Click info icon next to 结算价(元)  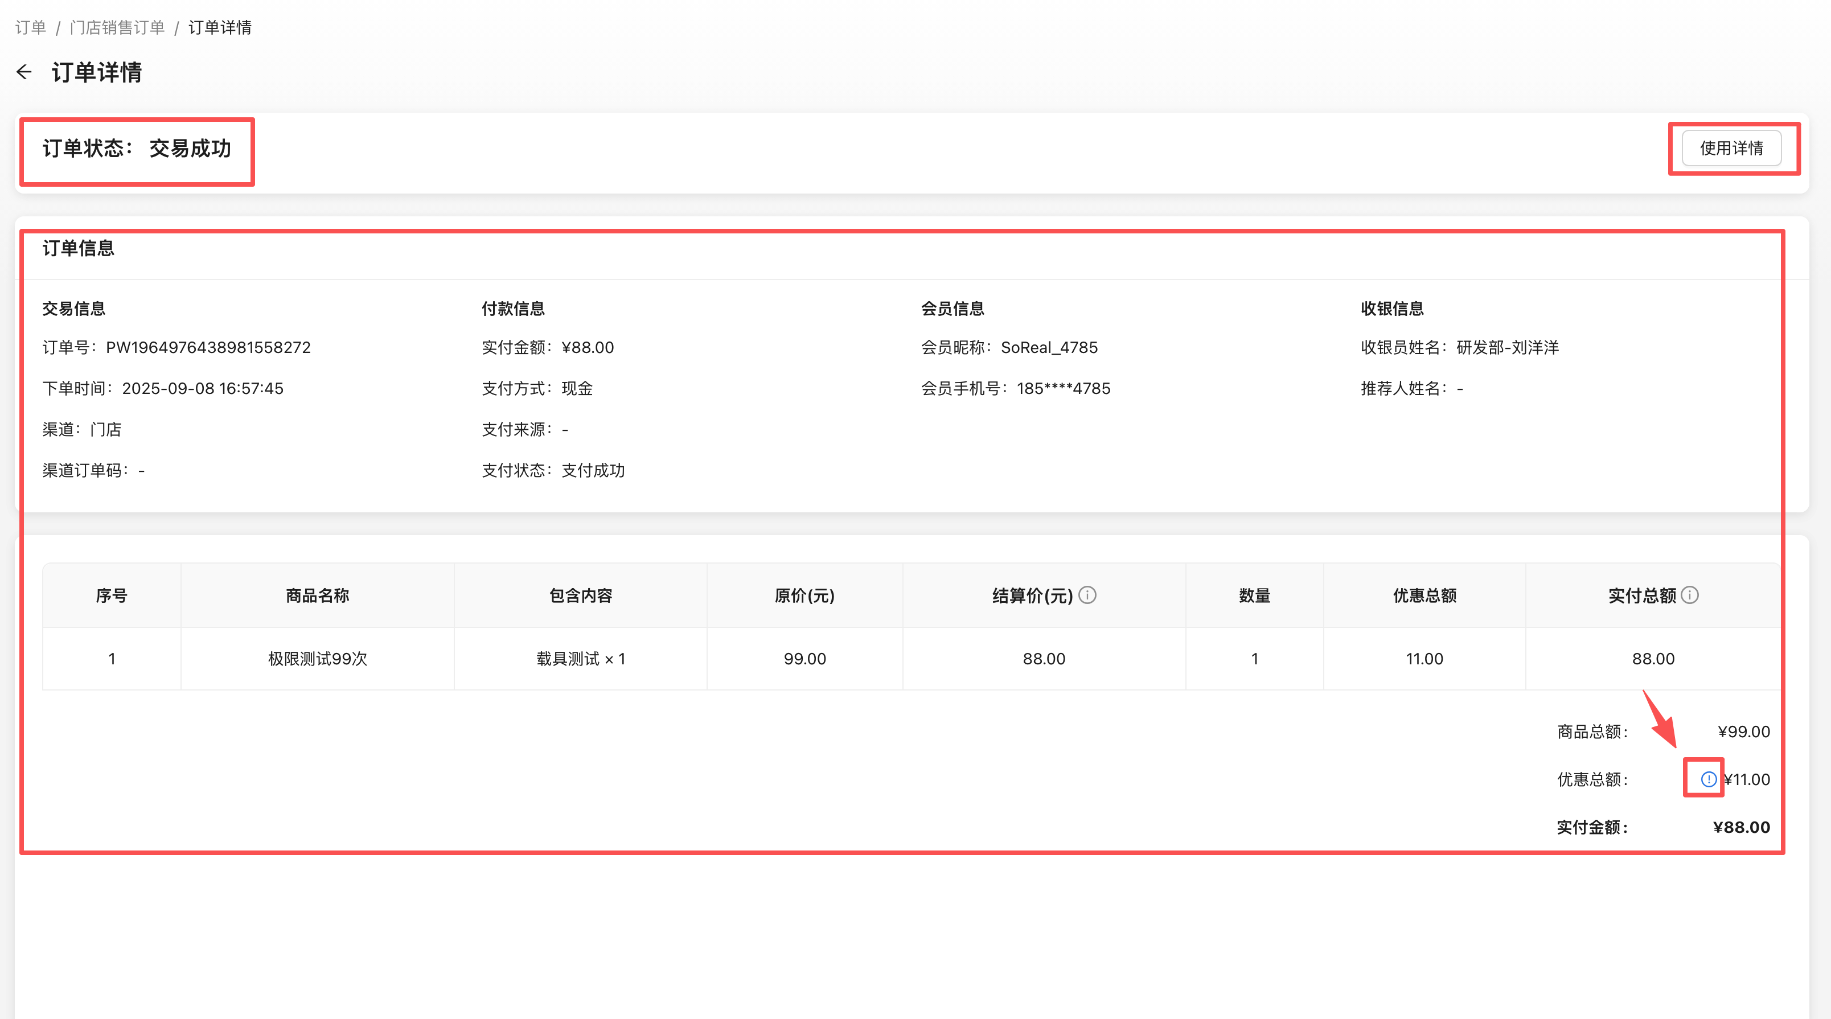coord(1087,595)
